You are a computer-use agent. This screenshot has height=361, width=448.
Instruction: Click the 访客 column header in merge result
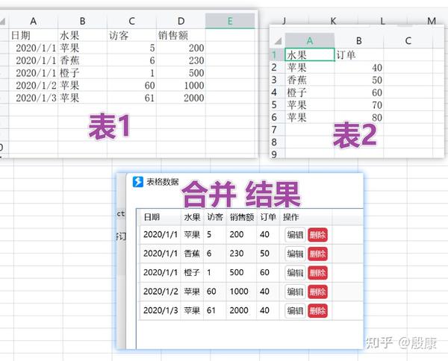click(215, 217)
